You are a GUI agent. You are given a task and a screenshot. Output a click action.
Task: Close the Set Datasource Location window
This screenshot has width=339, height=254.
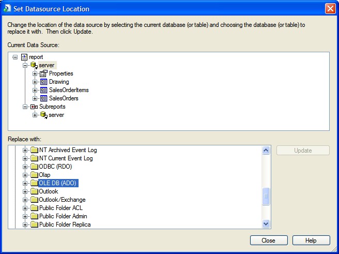tap(329, 9)
